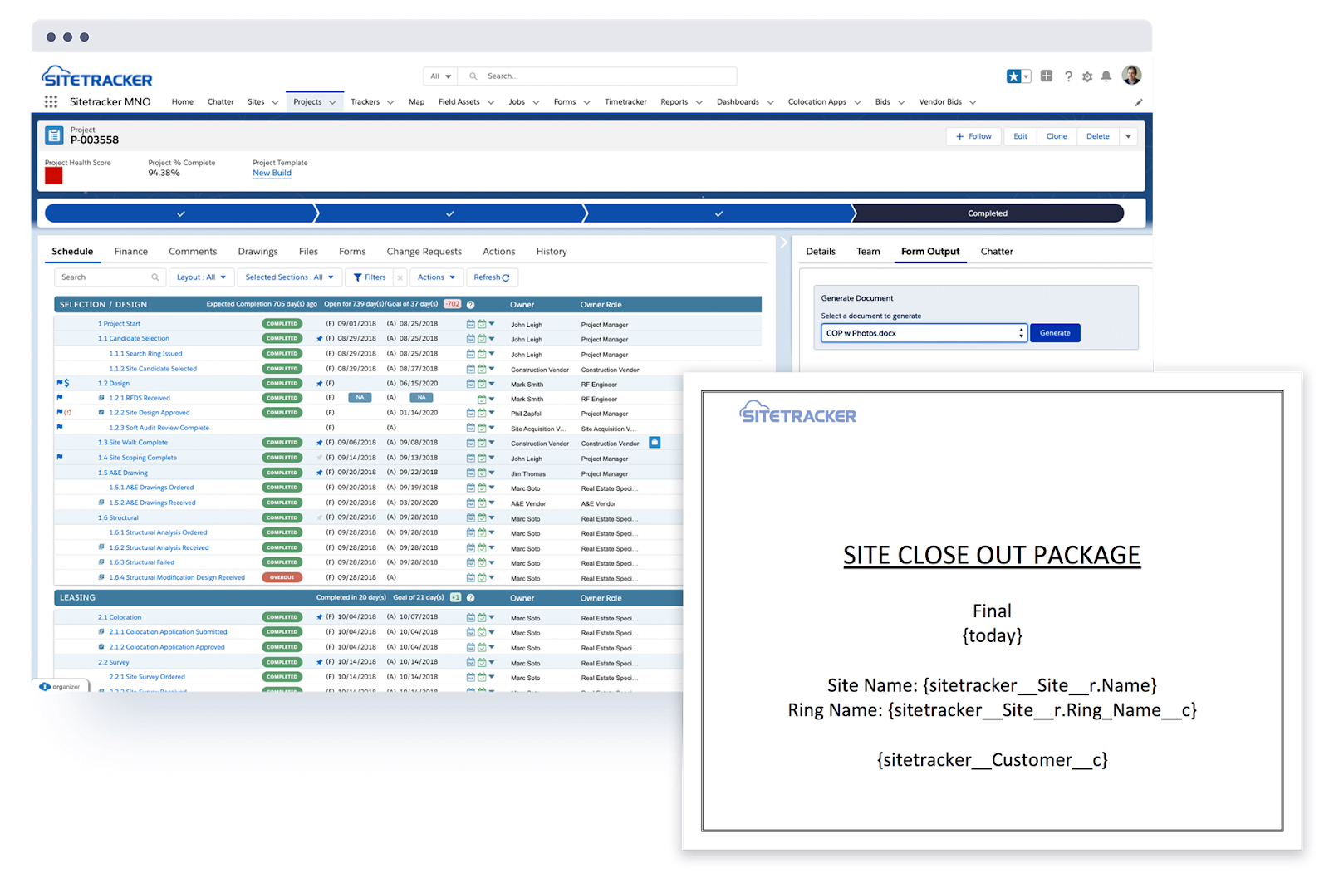Open row action arrow for 1.5 A&E Drawing

492,473
